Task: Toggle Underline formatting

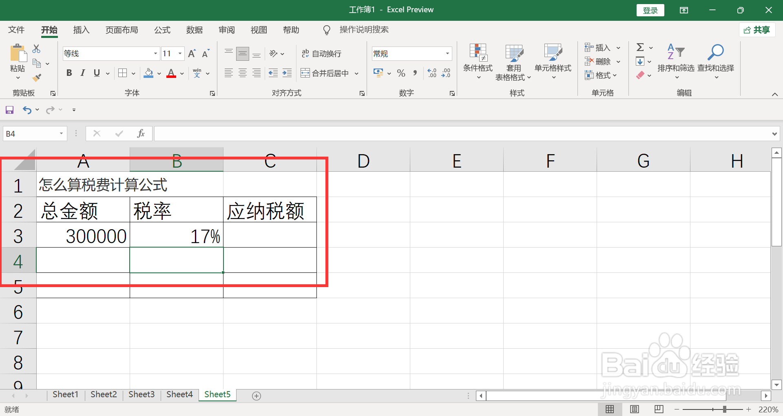Action: click(97, 73)
